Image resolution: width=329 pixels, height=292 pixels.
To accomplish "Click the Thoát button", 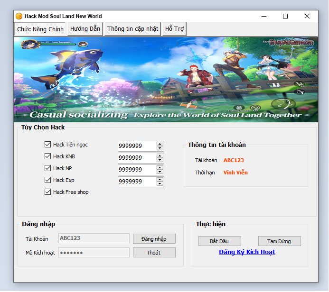I will pyautogui.click(x=154, y=253).
